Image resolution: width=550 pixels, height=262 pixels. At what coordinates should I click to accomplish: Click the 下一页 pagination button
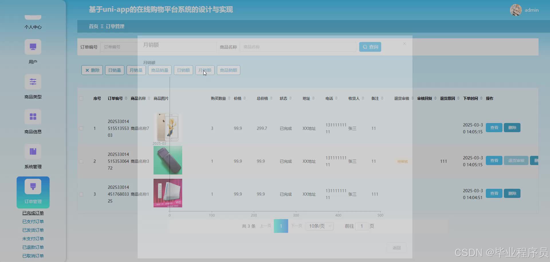point(296,226)
